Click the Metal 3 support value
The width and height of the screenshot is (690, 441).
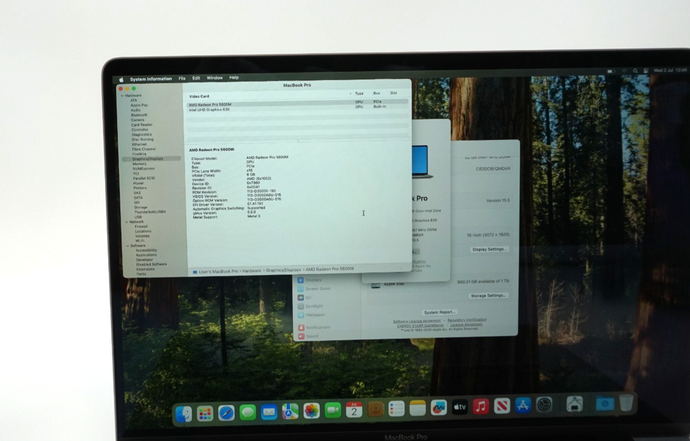click(x=254, y=216)
